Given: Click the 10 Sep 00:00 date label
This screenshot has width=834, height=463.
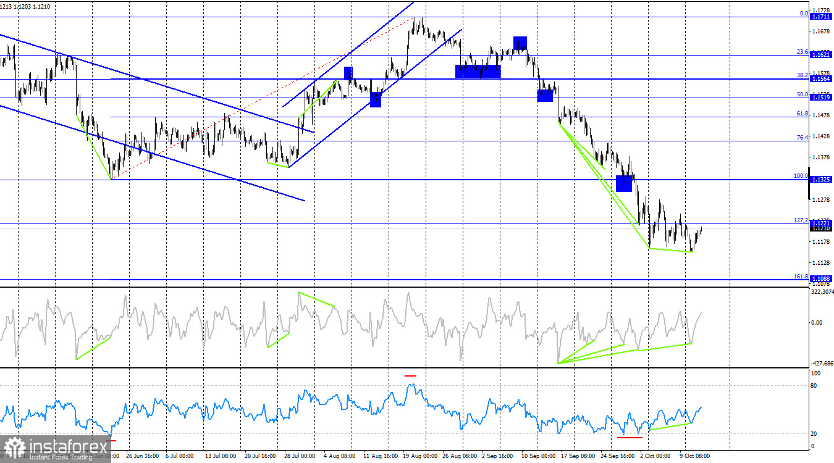Looking at the screenshot, I should [537, 457].
